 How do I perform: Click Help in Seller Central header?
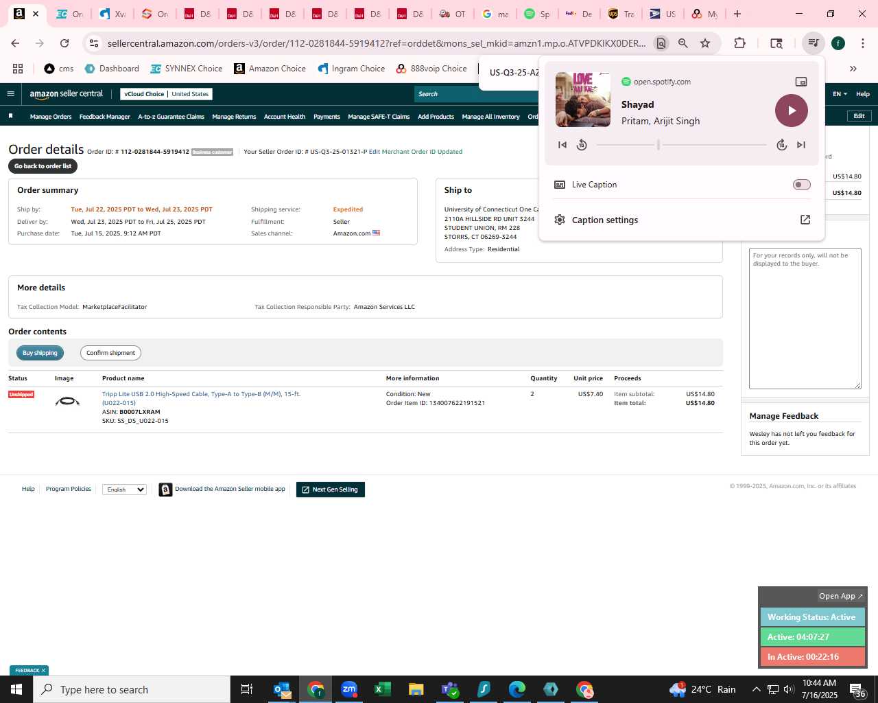pyautogui.click(x=863, y=94)
